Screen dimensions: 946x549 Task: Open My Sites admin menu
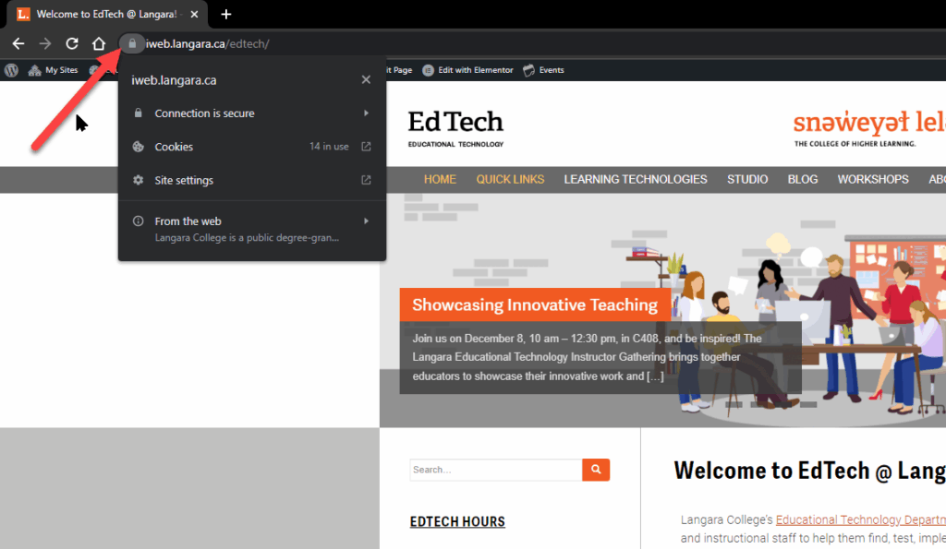[54, 70]
